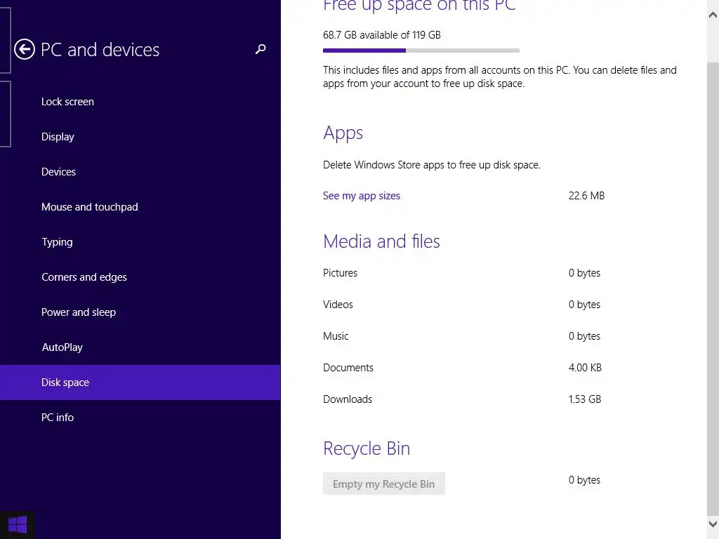Click the 4.00 KB Documents size

[585, 368]
